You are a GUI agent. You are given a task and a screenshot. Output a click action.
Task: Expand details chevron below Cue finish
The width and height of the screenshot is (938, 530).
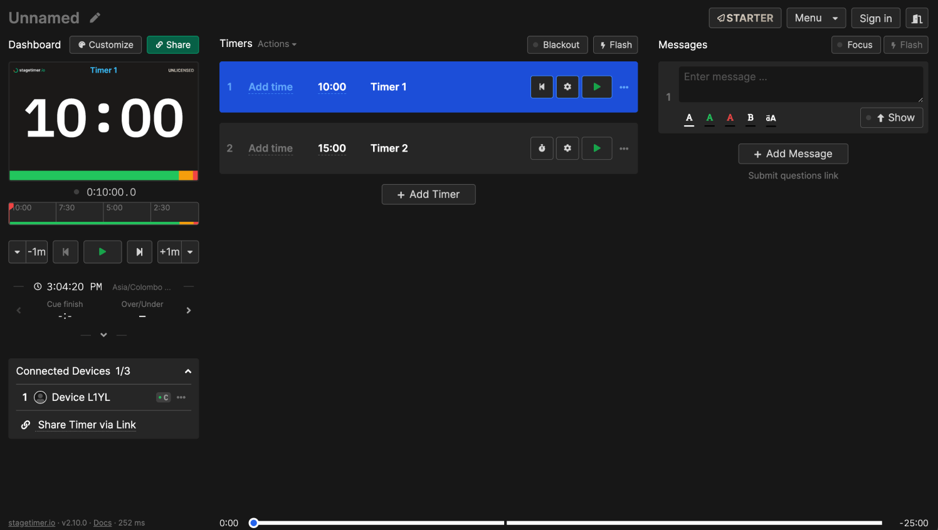coord(103,335)
